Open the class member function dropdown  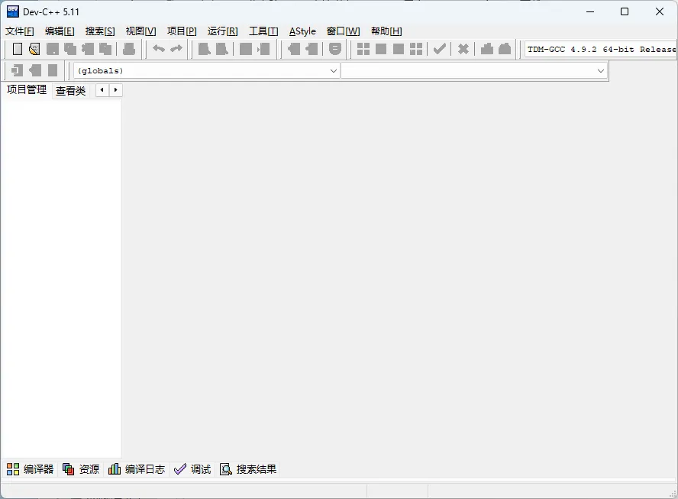pos(600,70)
